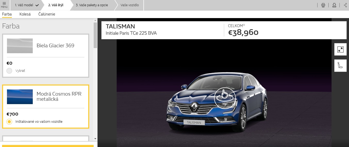Viewport: 349px width, 147px height.
Task: Click the TALISMAN model title
Action: pos(120,26)
